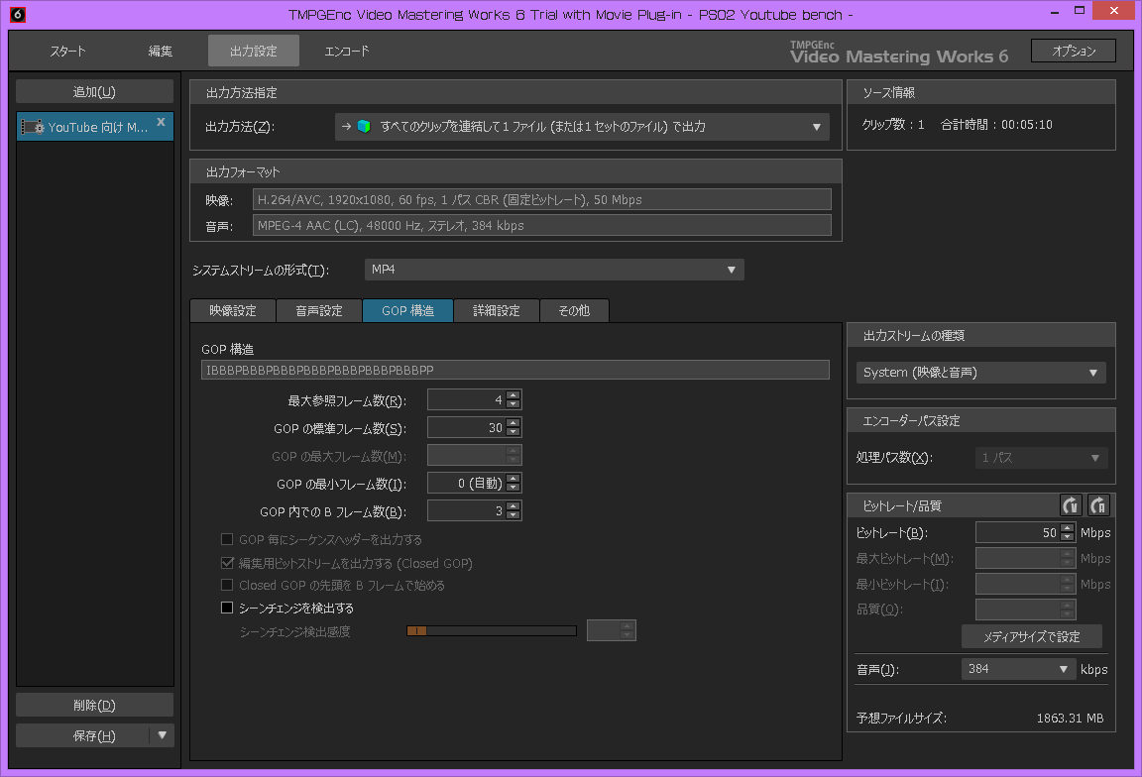Open オプション settings

1074,51
